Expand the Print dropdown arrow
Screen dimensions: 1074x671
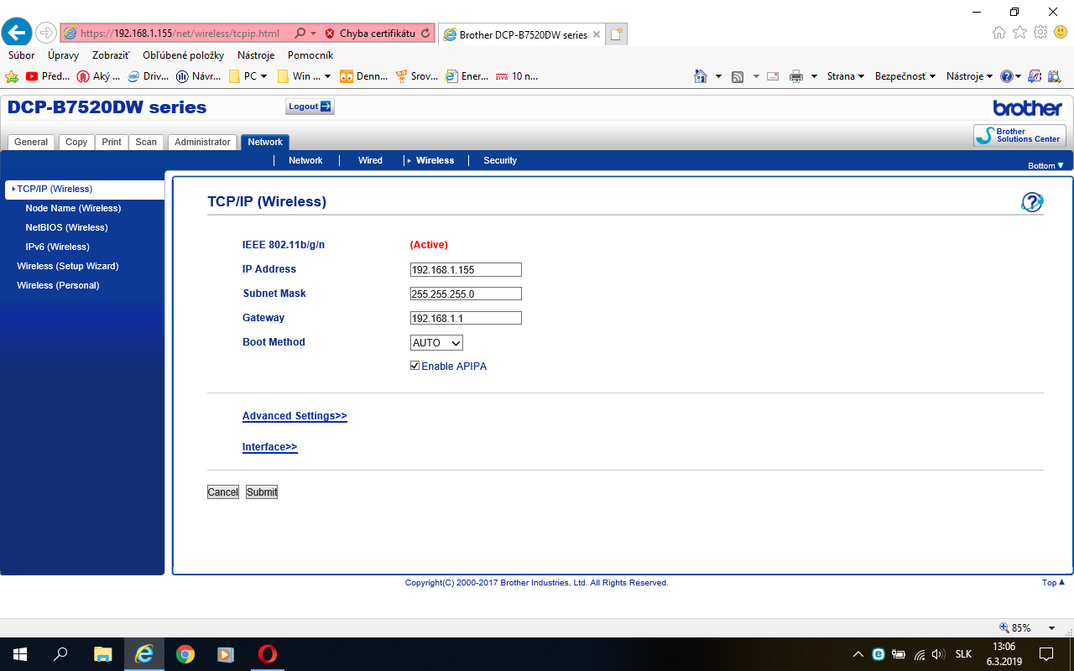coord(814,76)
